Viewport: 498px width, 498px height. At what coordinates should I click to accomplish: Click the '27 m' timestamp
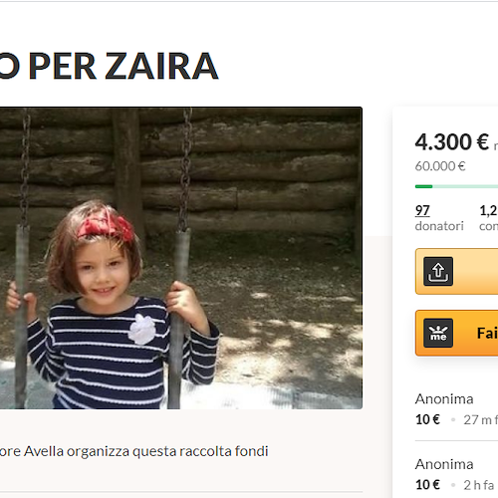[478, 419]
